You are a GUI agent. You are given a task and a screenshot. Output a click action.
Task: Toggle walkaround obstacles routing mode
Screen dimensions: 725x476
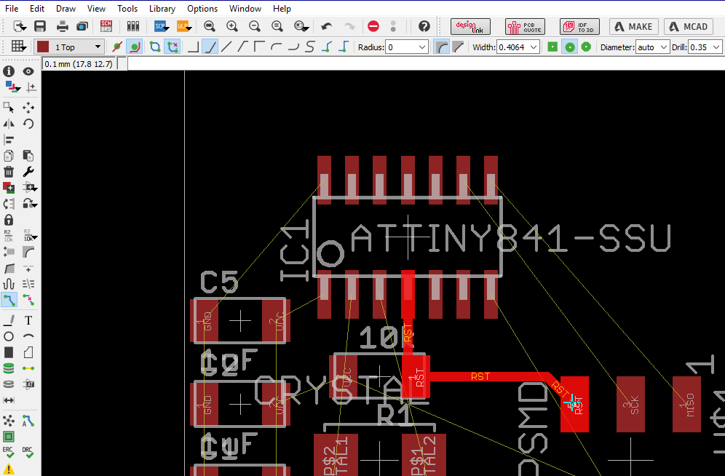point(135,47)
